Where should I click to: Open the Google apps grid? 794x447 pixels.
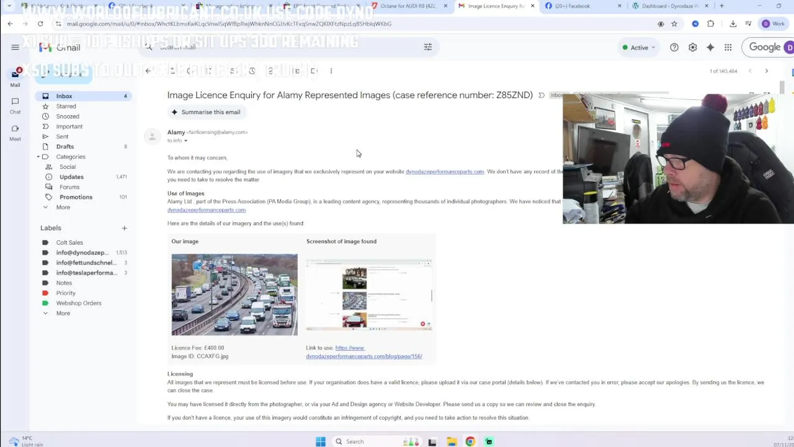(728, 47)
